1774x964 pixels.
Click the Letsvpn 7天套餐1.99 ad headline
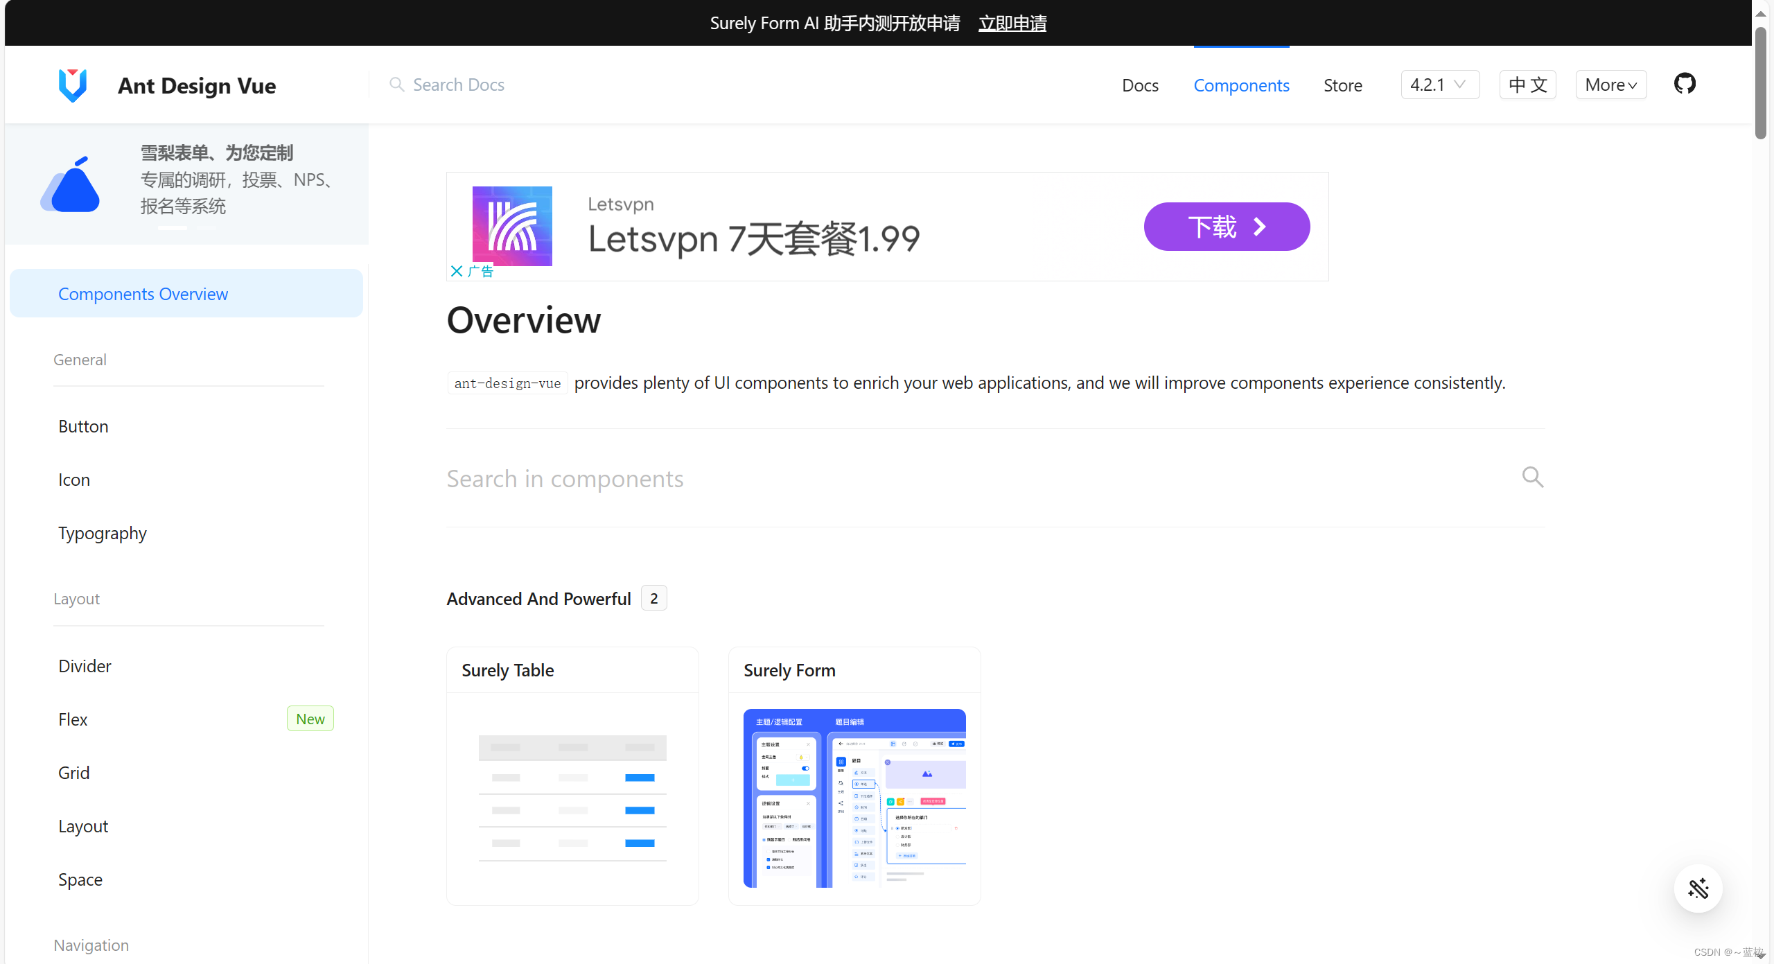click(x=754, y=239)
